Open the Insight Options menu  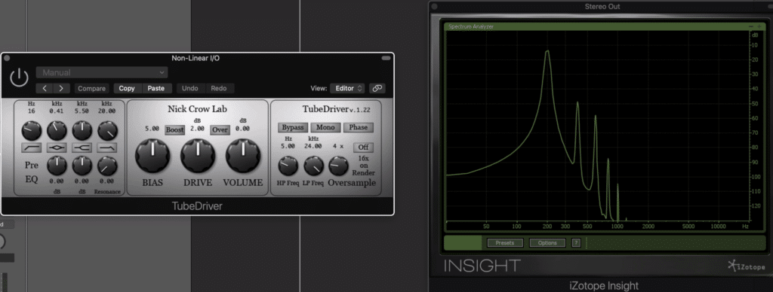pyautogui.click(x=547, y=243)
